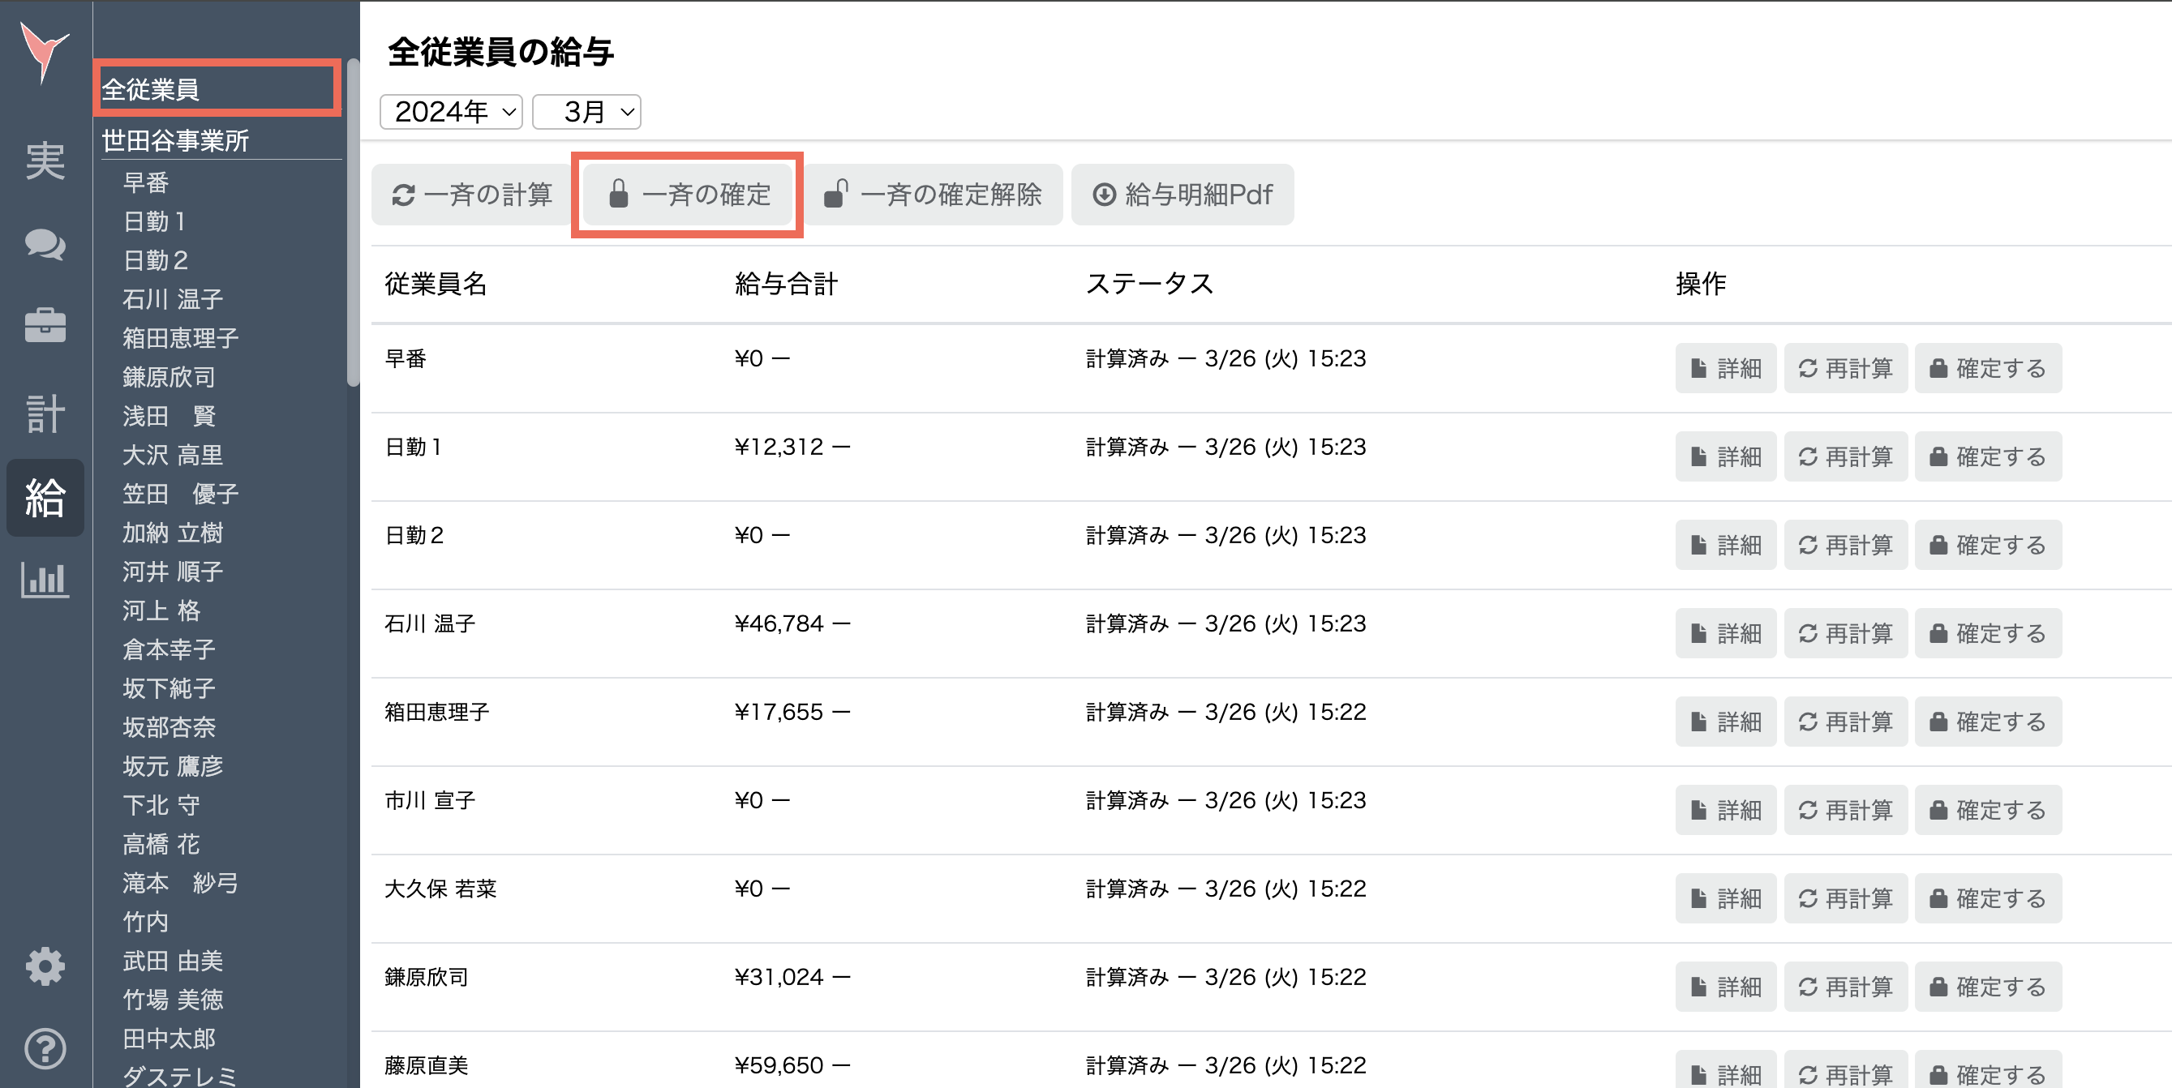Open the 計 (planning) sidebar section

tap(45, 413)
